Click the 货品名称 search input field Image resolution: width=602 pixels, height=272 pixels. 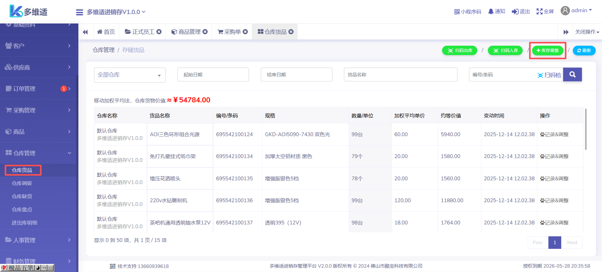(x=400, y=75)
